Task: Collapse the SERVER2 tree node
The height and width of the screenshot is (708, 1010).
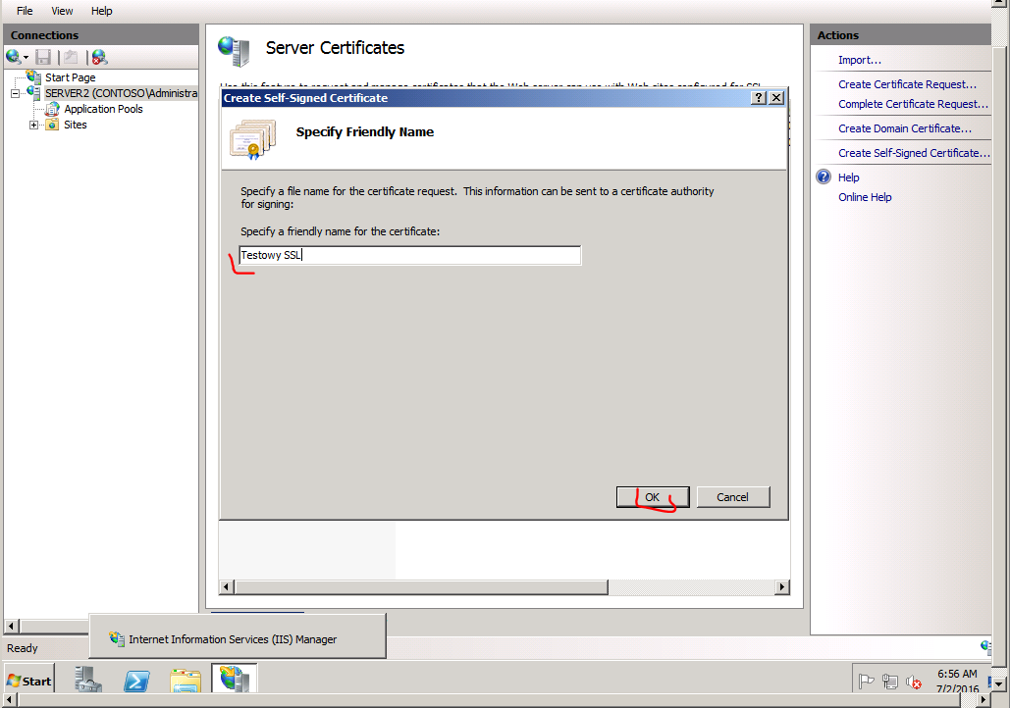Action: [x=15, y=94]
